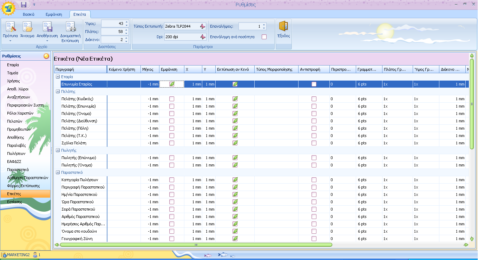Increase the Ύψος value with up arrow
The width and height of the screenshot is (478, 260).
(127, 22)
